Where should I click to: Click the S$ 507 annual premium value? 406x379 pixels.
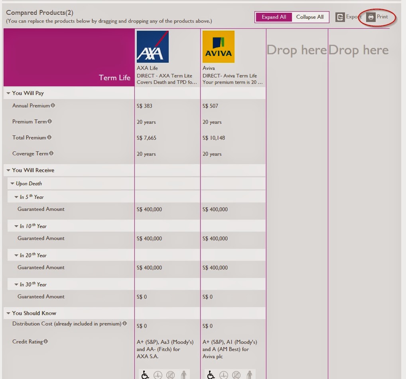[x=210, y=106]
